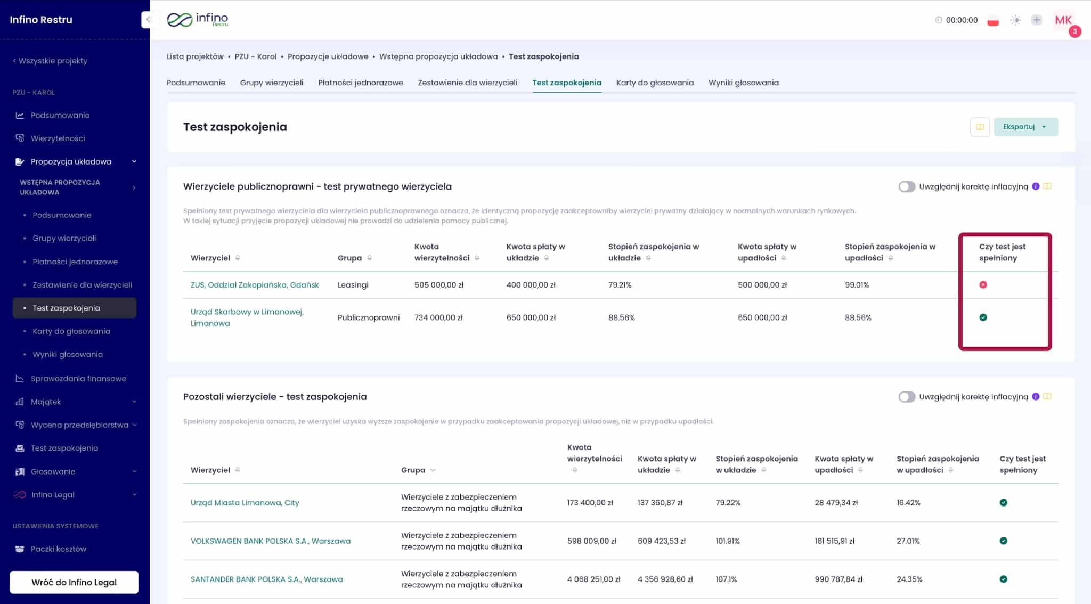
Task: Click info icon by first inflation toggle
Action: [1036, 186]
